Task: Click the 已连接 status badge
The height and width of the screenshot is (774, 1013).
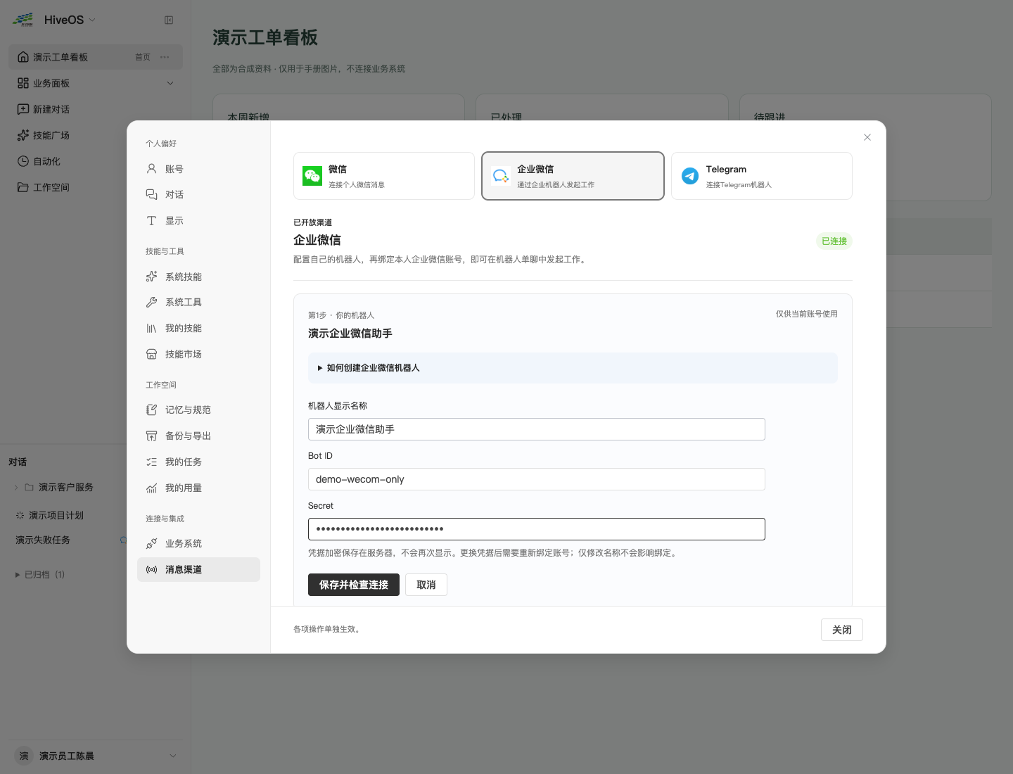Action: pyautogui.click(x=834, y=241)
